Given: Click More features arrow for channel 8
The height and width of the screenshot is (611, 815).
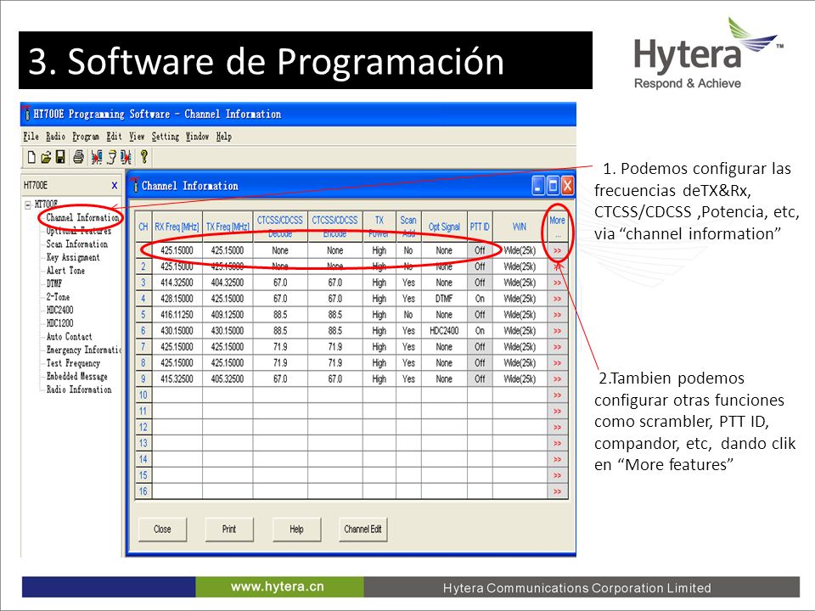Looking at the screenshot, I should [x=558, y=363].
